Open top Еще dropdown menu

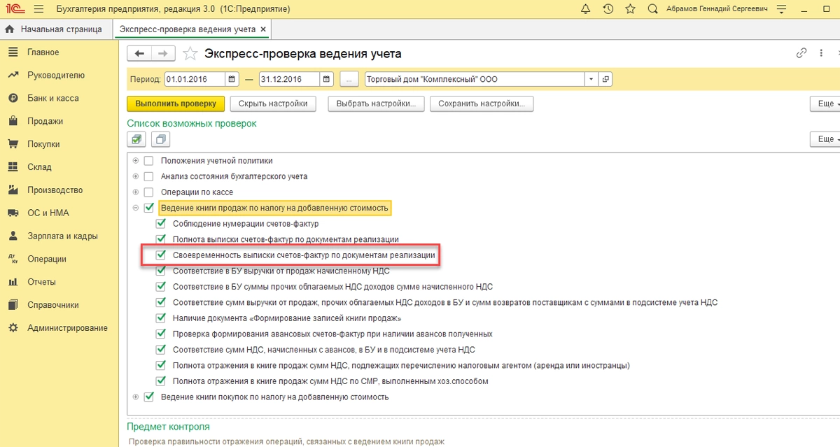tap(825, 104)
